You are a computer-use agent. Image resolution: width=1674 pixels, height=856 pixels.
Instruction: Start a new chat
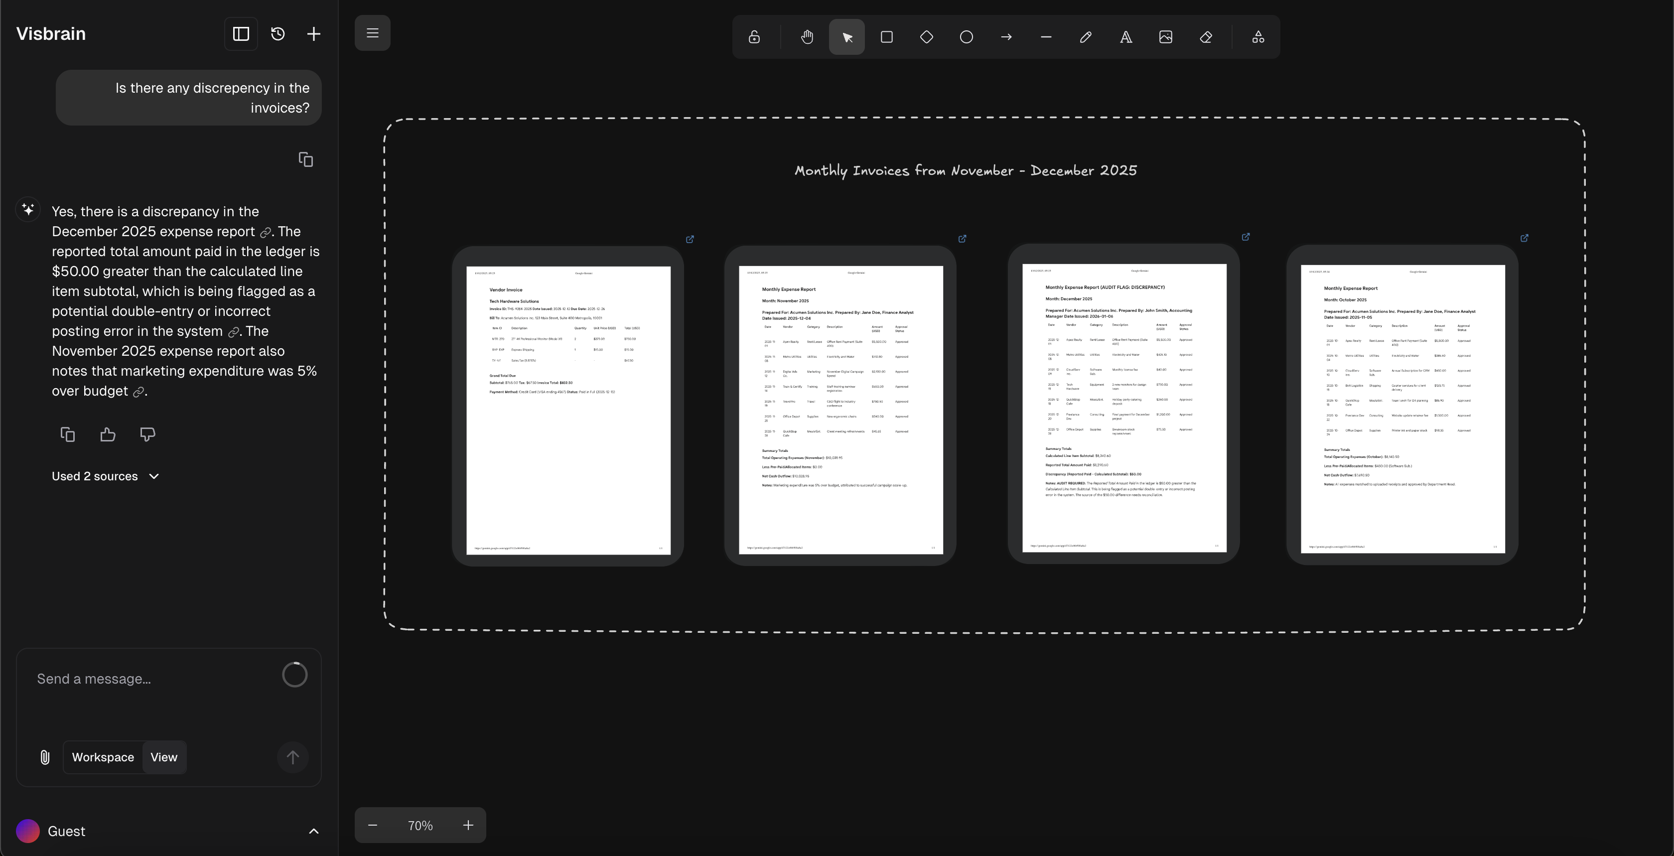pos(314,34)
